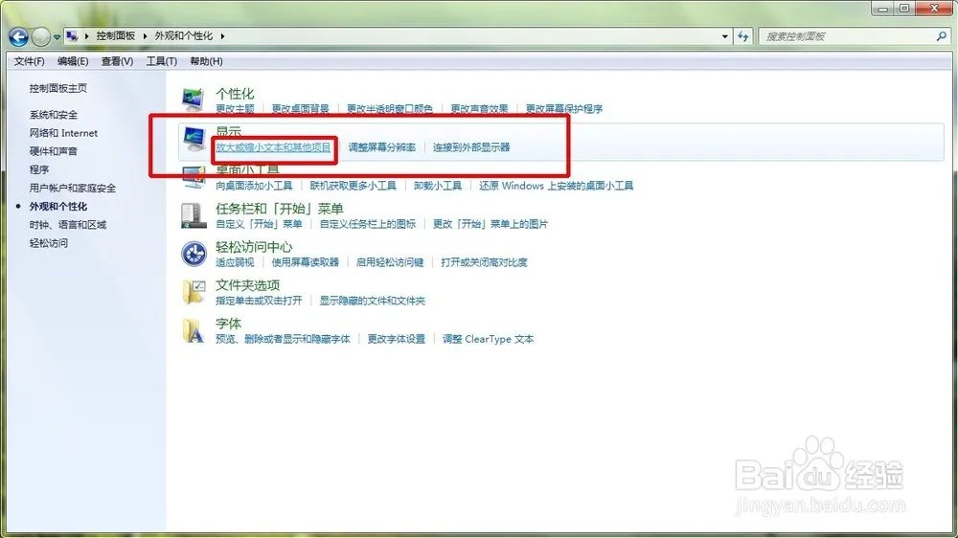Open the 编辑(E) menu
The image size is (958, 538).
73,61
